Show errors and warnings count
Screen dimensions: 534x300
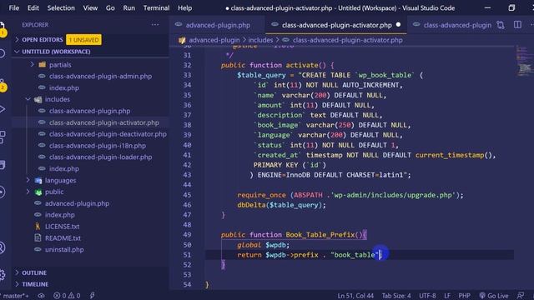click(67, 296)
